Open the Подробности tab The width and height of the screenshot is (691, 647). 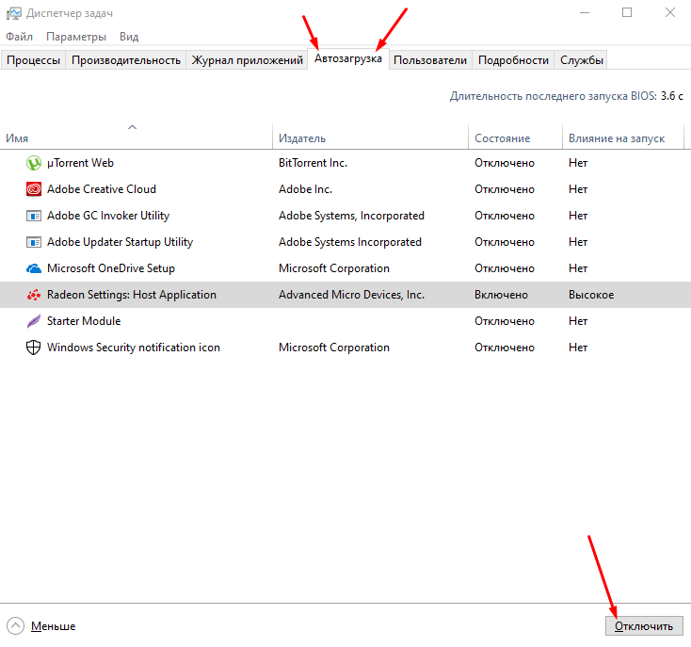pyautogui.click(x=513, y=60)
